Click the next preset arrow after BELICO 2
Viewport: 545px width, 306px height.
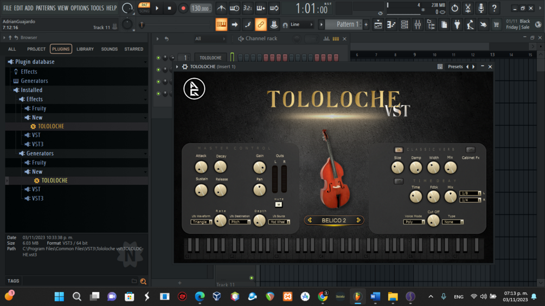coord(358,220)
